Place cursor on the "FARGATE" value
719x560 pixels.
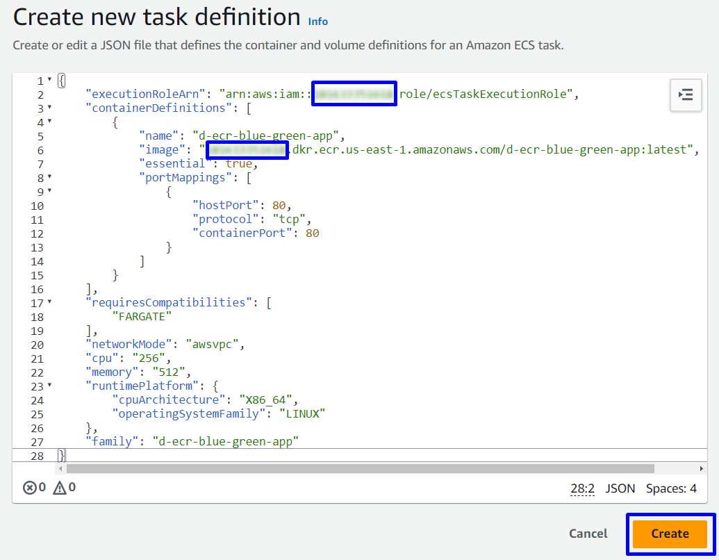[x=142, y=317]
